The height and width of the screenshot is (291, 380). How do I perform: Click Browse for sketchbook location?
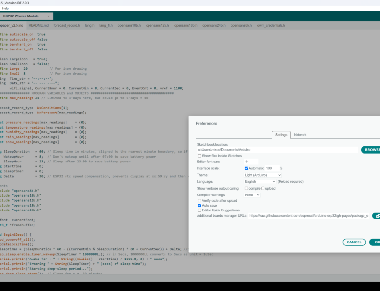coord(371,150)
